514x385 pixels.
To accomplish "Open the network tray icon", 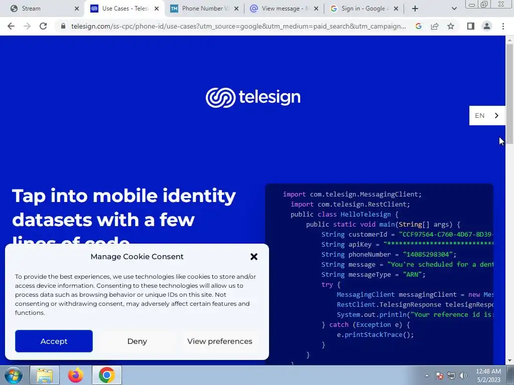I will pos(451,375).
